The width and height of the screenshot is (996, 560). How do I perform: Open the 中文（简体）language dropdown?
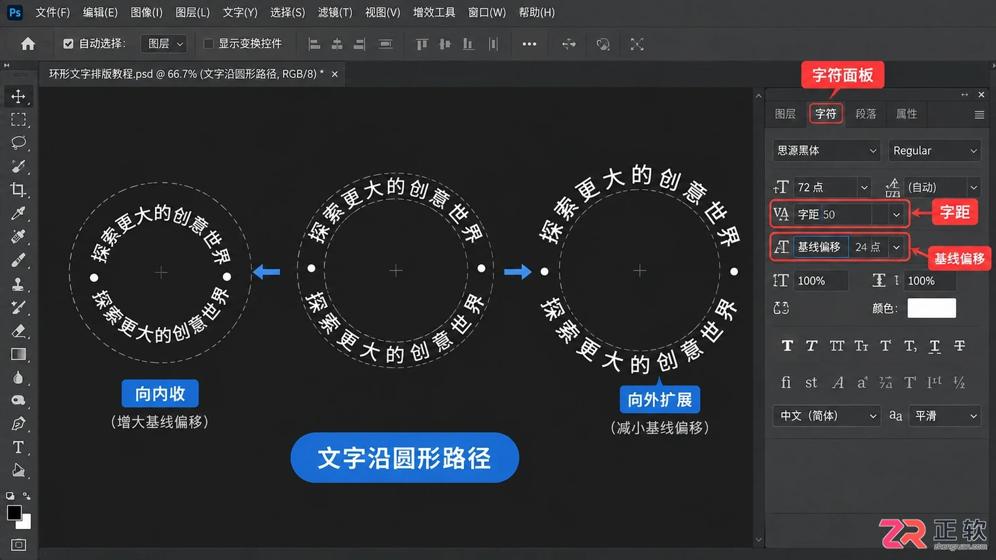(x=827, y=416)
